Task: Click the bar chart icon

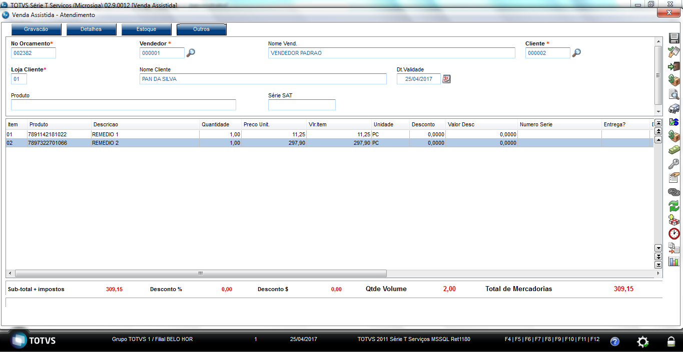Action: [674, 261]
